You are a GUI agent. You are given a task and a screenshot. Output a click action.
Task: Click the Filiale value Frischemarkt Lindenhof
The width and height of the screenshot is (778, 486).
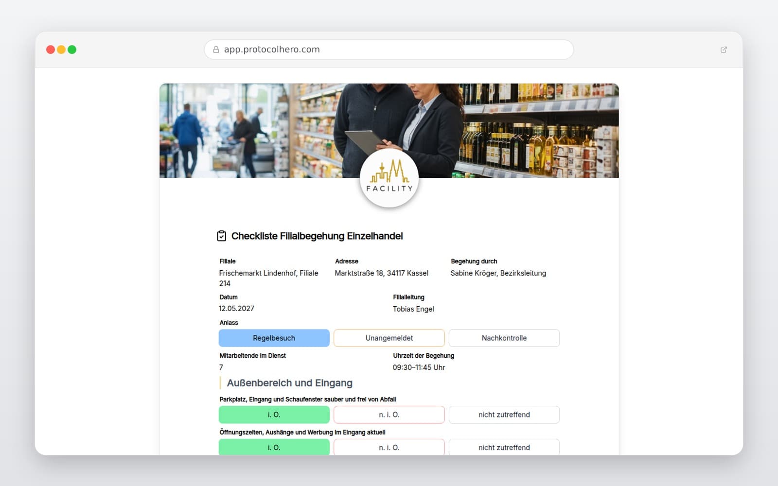[269, 278]
